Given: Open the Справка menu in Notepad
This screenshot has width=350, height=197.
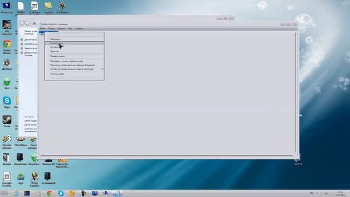Looking at the screenshot, I should click(x=79, y=28).
